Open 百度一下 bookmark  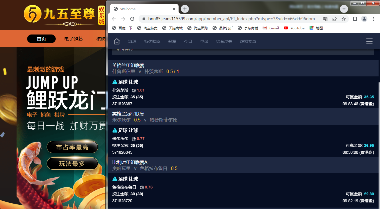(x=122, y=28)
